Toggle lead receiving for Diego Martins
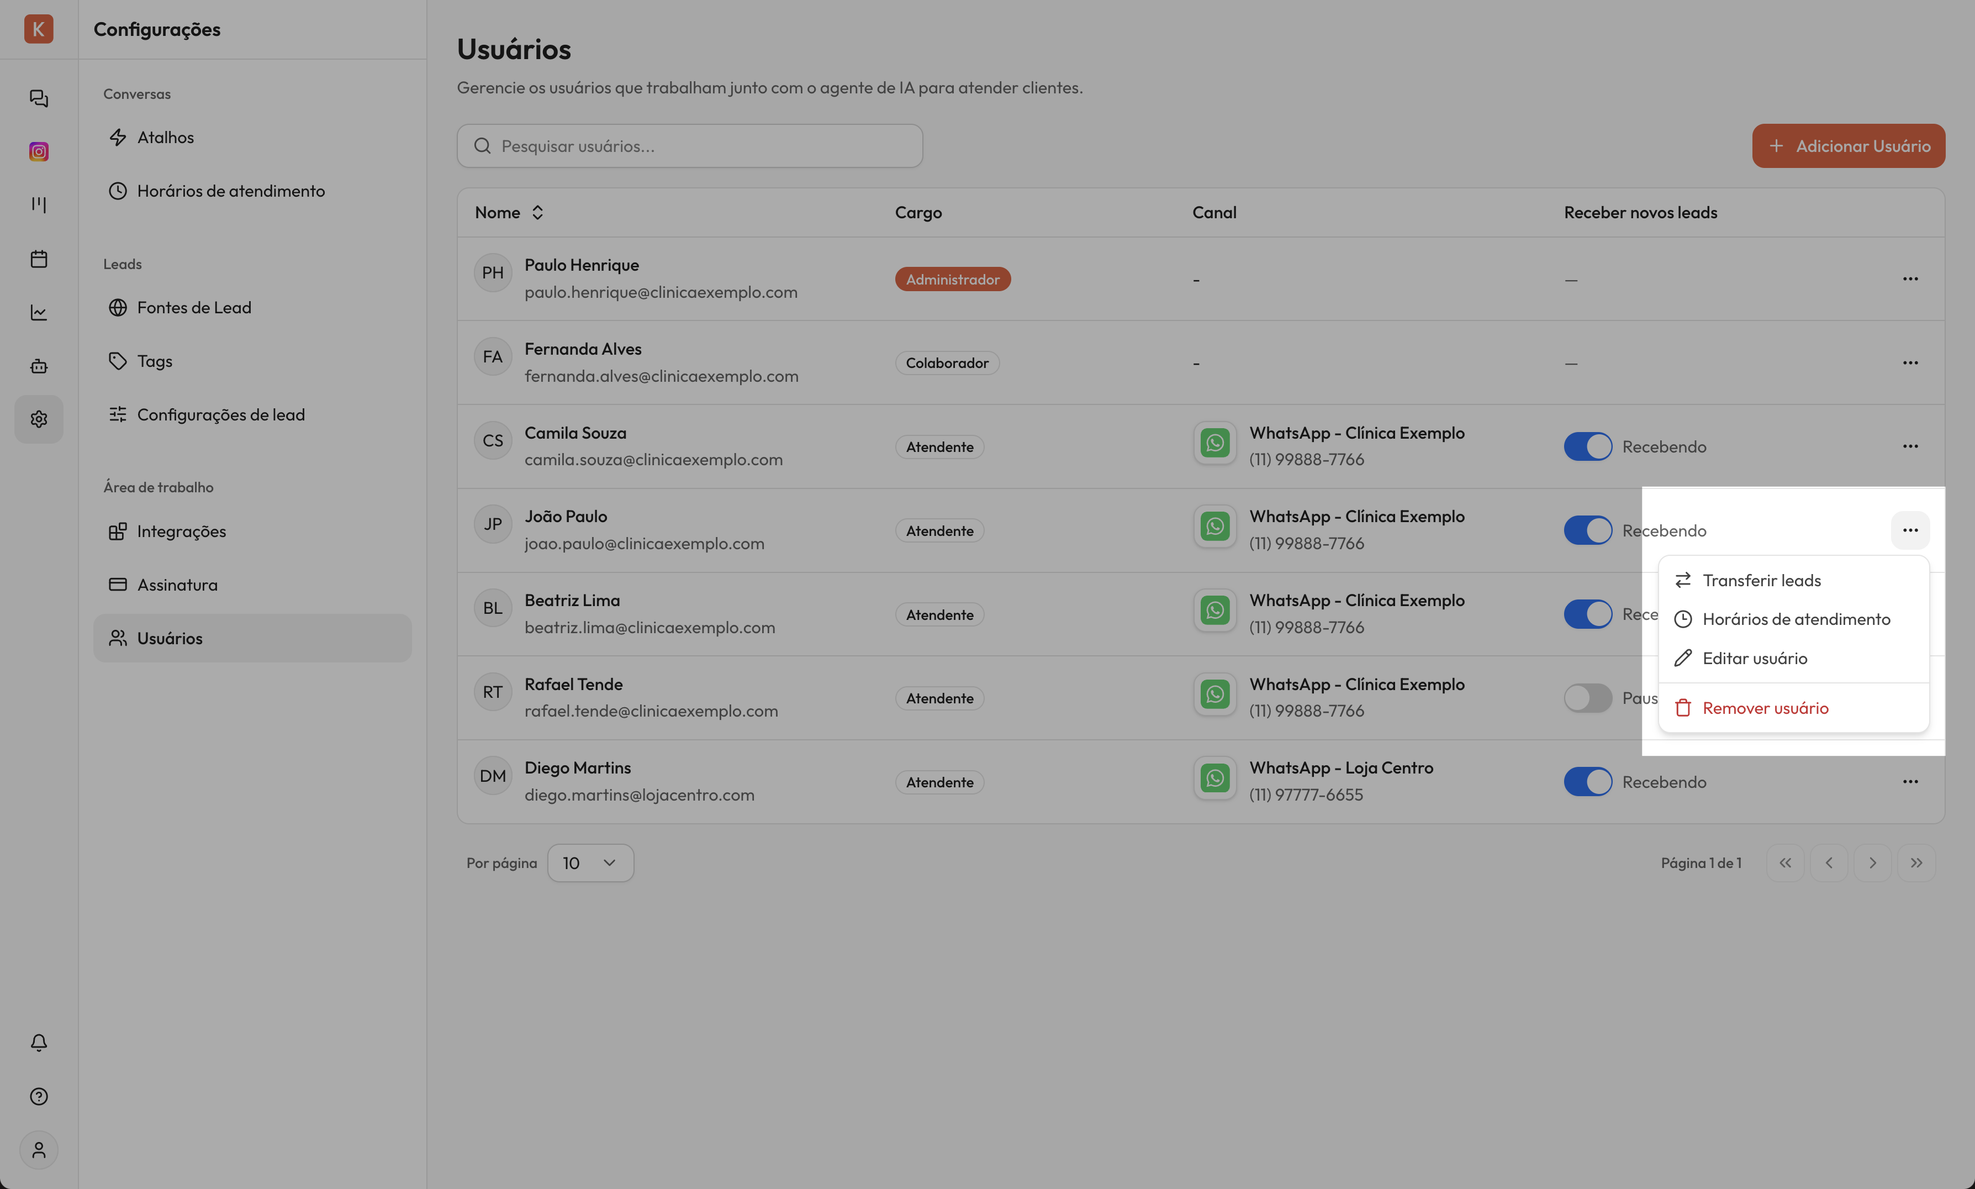The width and height of the screenshot is (1975, 1189). (1587, 782)
